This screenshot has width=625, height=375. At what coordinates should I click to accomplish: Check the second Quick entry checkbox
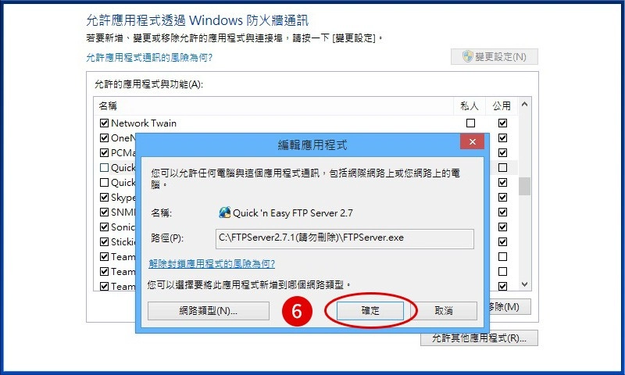104,183
